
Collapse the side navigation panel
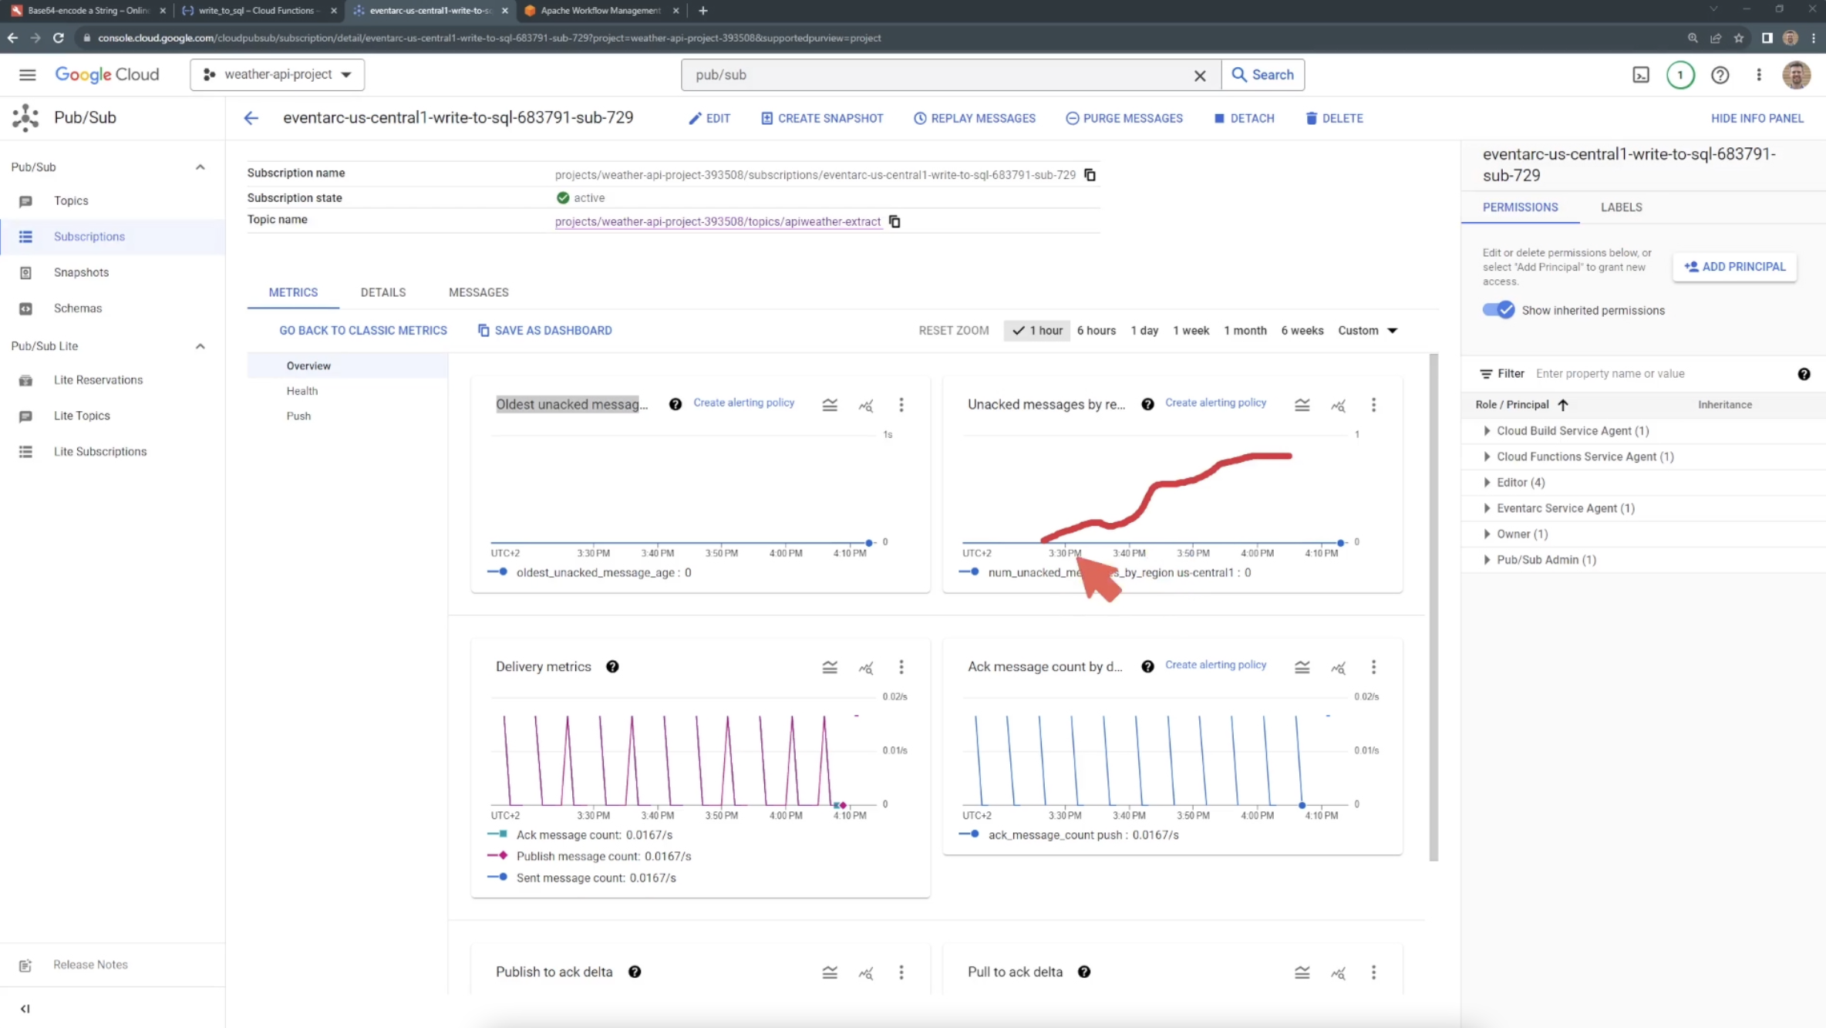point(25,1008)
